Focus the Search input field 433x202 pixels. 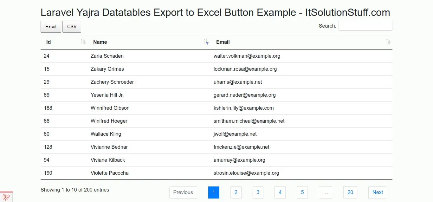[x=365, y=26]
